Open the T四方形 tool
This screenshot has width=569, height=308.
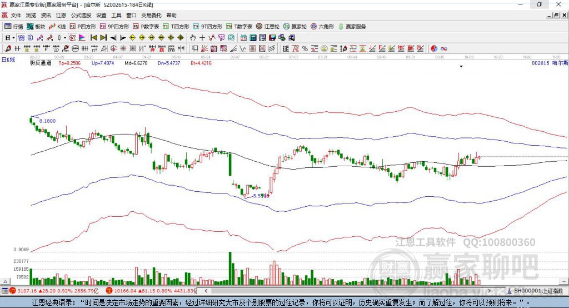click(176, 27)
